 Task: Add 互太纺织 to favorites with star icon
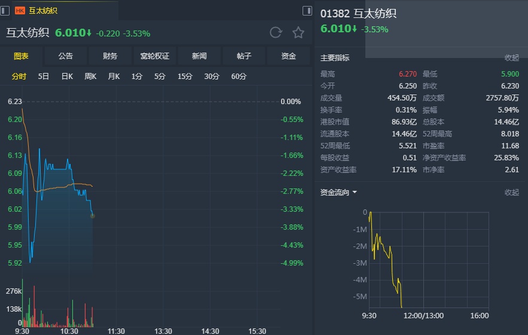point(298,33)
